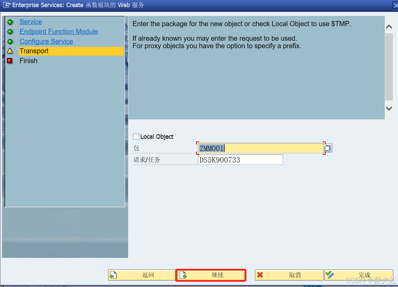Click the 请求/任务 field showing DS5K900733

[x=240, y=159]
